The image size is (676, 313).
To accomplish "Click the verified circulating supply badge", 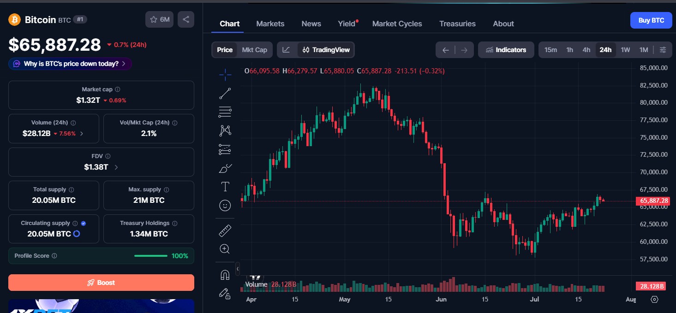I will tap(84, 223).
